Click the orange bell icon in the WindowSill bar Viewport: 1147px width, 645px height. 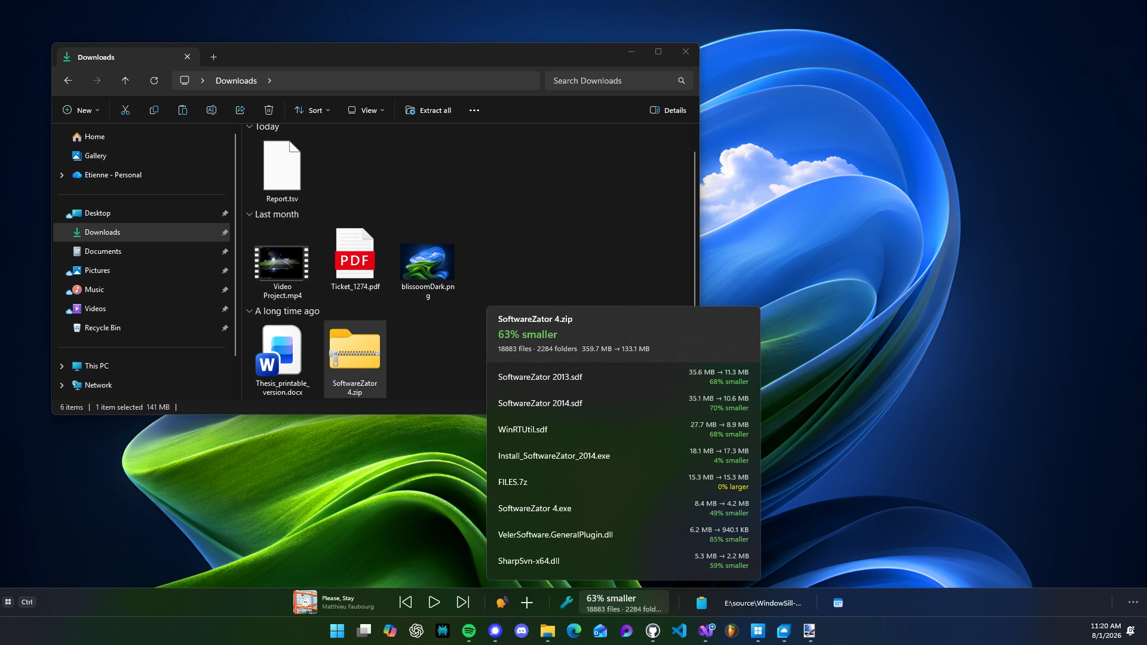(502, 603)
